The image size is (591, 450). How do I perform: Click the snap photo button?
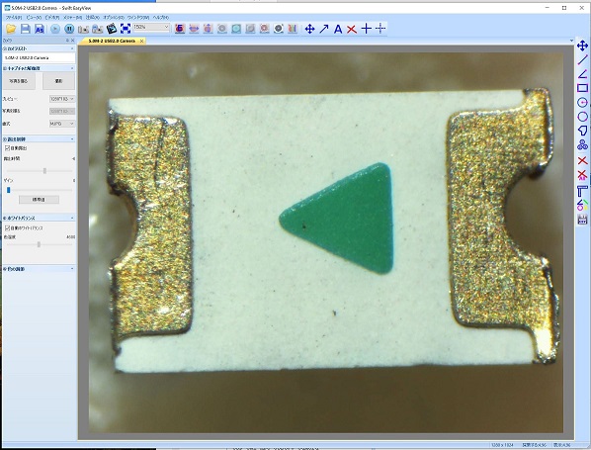coord(19,81)
